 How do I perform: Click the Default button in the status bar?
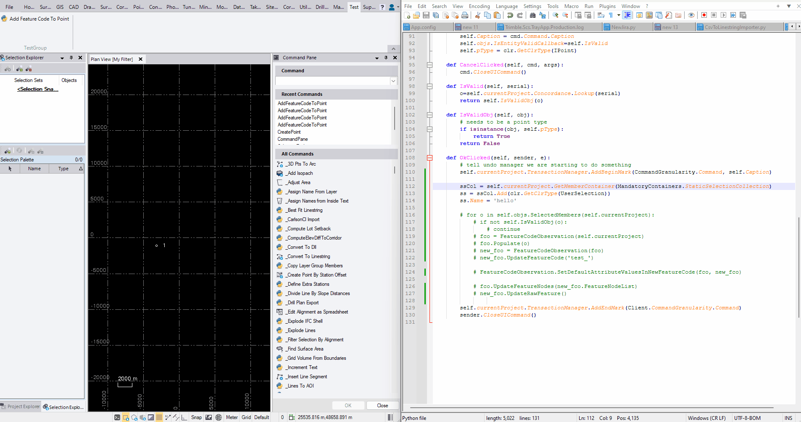tap(262, 417)
